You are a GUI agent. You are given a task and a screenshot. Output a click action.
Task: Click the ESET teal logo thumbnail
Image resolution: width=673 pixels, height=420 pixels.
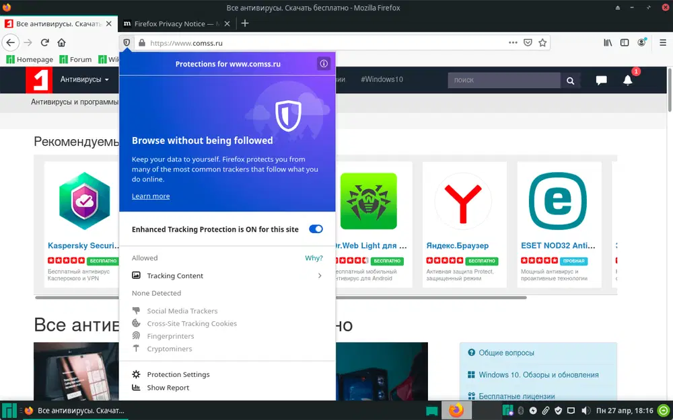pos(557,201)
